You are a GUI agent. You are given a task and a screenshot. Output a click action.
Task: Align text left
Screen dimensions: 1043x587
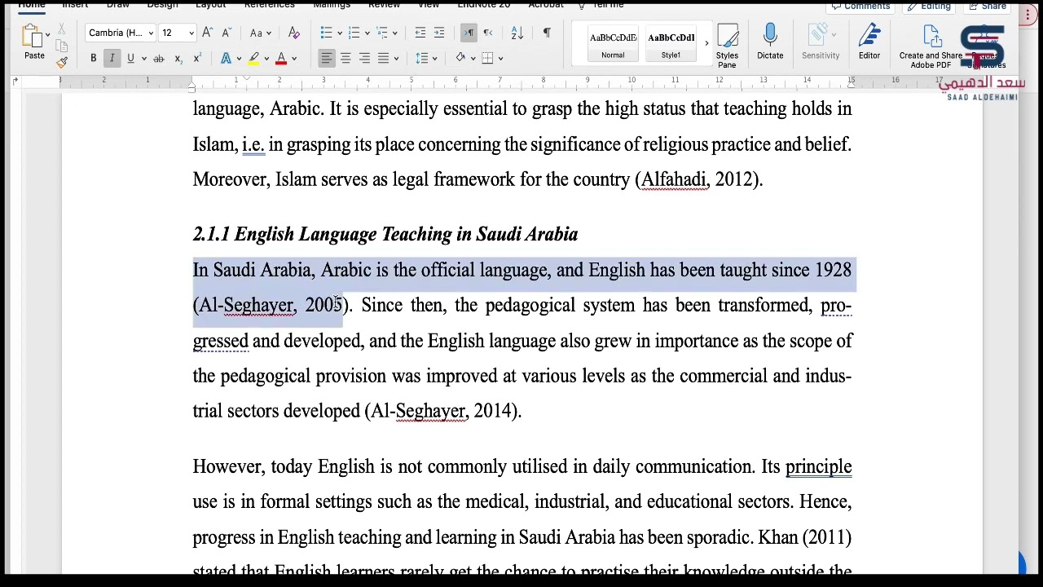pyautogui.click(x=326, y=58)
